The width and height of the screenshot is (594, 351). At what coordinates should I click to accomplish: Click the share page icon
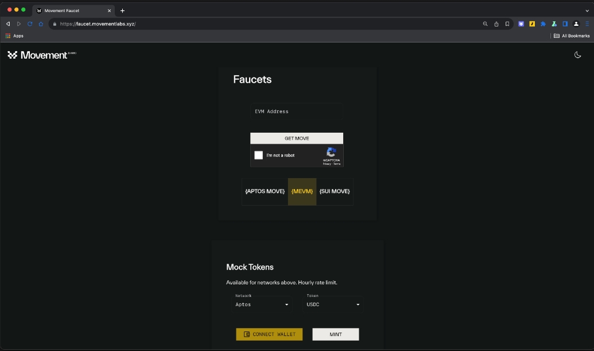[496, 24]
